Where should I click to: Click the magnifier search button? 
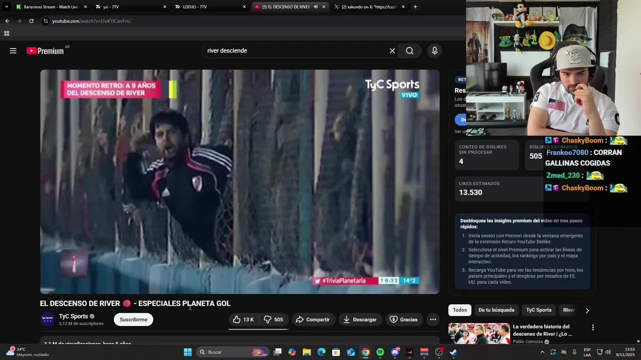[x=410, y=50]
